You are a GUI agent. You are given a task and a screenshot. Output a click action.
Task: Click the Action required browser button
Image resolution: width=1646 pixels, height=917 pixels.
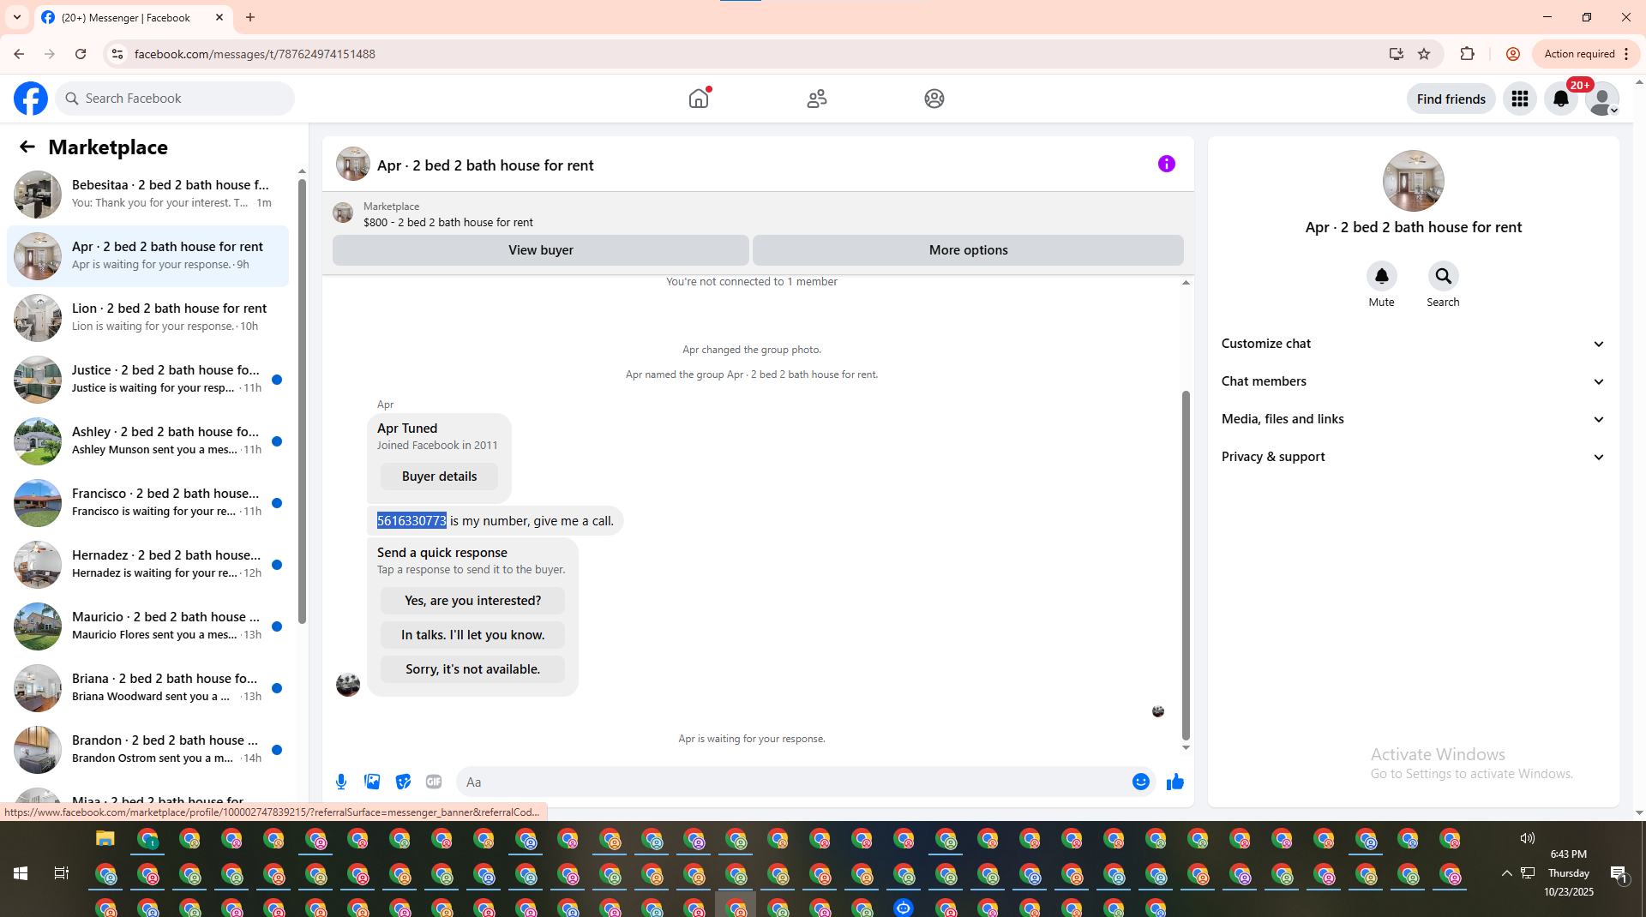(x=1585, y=54)
